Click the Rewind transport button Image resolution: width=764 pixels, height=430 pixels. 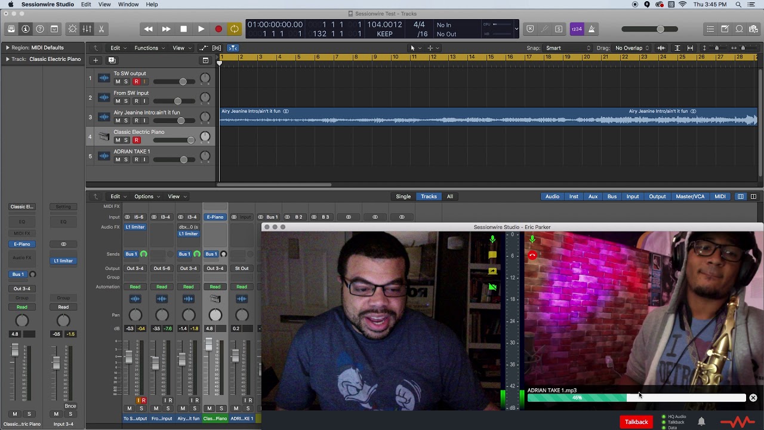[x=148, y=29]
